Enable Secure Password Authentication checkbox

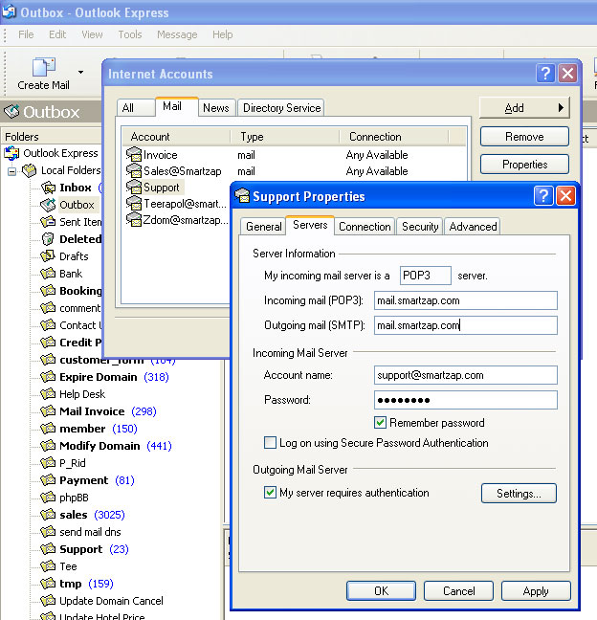(270, 442)
